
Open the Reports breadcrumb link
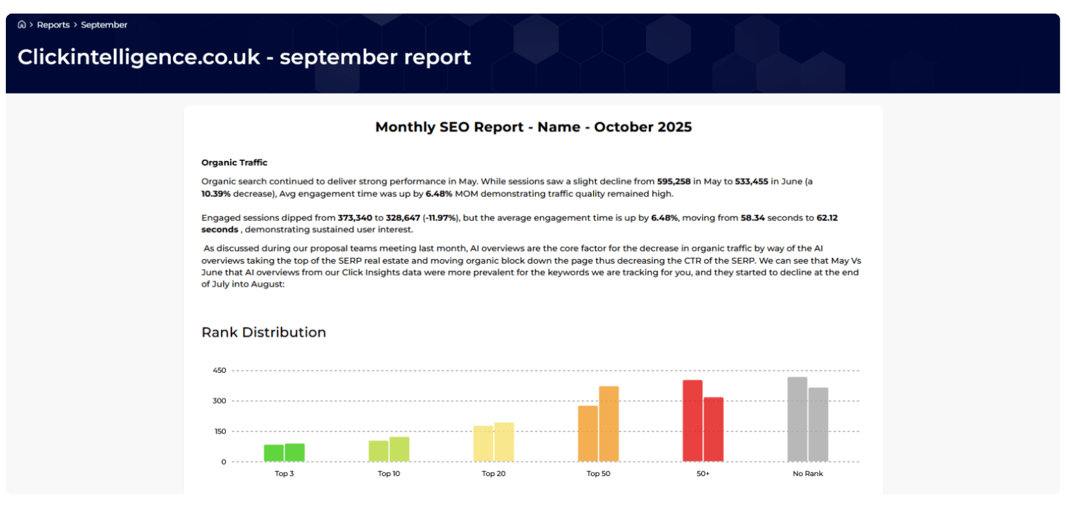tap(53, 25)
